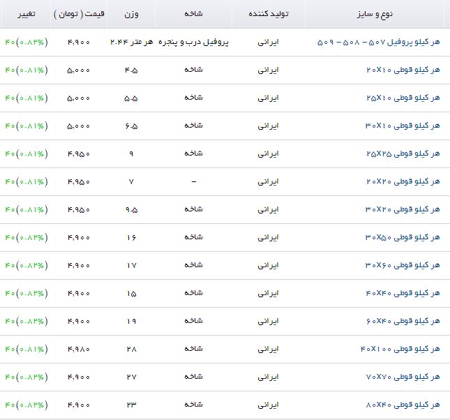Select the weight cell 'هر متر ۲.۴۴'
The height and width of the screenshot is (420, 450).
131,43
